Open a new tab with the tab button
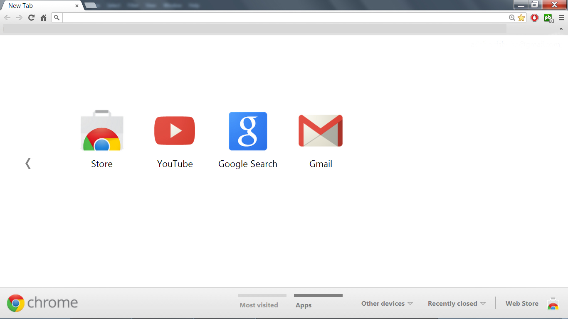568x319 pixels. click(x=91, y=5)
